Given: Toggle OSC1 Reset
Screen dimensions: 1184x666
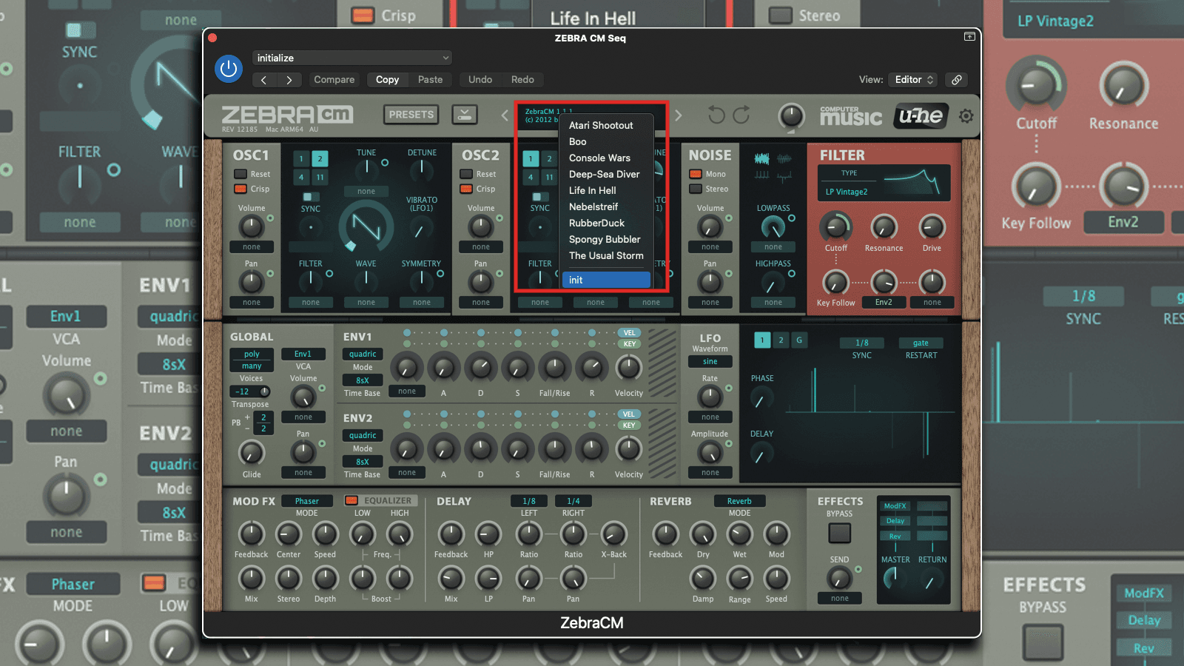Looking at the screenshot, I should click(x=240, y=174).
